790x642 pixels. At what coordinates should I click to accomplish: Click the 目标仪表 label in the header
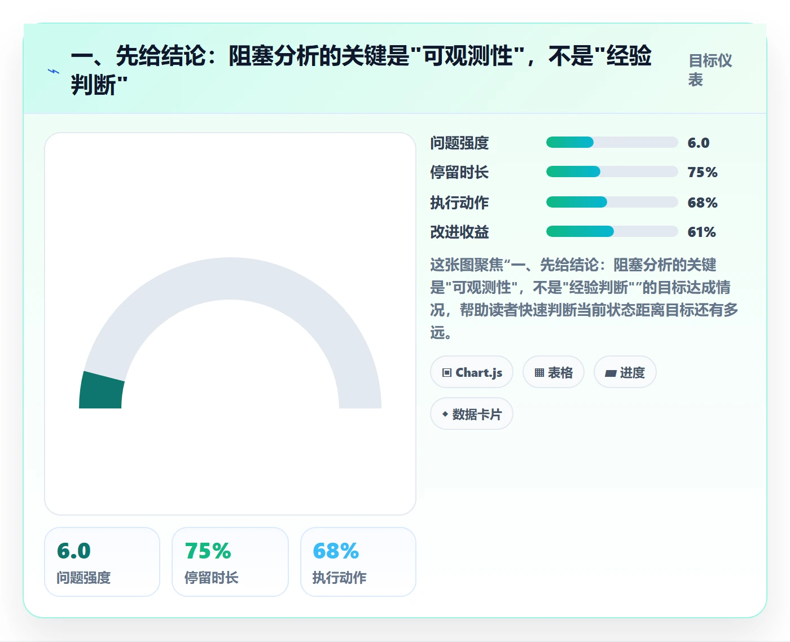710,70
